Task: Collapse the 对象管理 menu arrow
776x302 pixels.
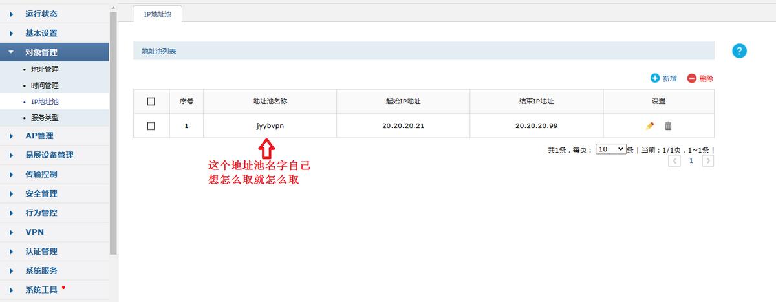Action: click(11, 52)
